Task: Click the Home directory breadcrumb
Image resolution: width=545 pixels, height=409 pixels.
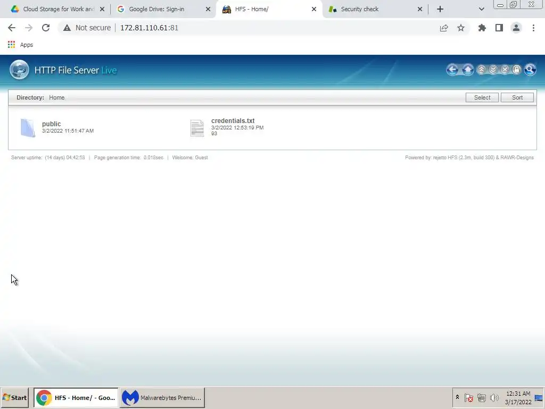Action: point(56,97)
